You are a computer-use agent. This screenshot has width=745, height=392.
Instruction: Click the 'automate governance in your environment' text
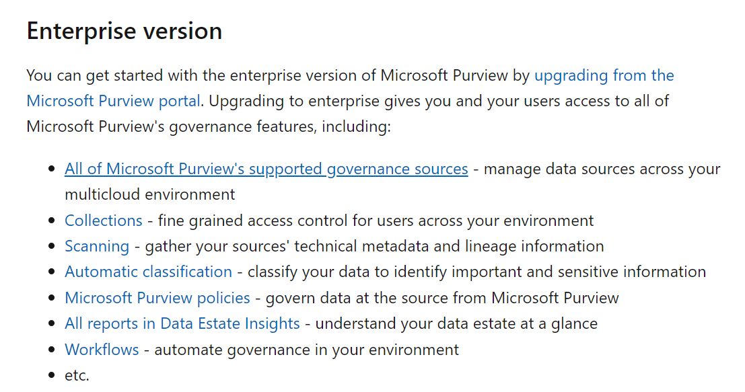[x=307, y=350]
